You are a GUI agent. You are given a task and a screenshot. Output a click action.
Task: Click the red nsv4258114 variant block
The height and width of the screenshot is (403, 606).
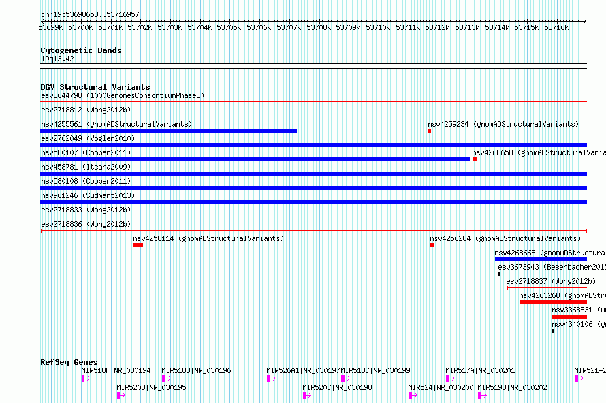pyautogui.click(x=138, y=245)
